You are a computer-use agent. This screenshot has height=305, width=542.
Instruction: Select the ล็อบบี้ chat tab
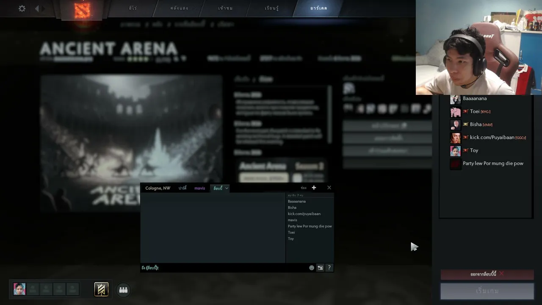(x=218, y=188)
